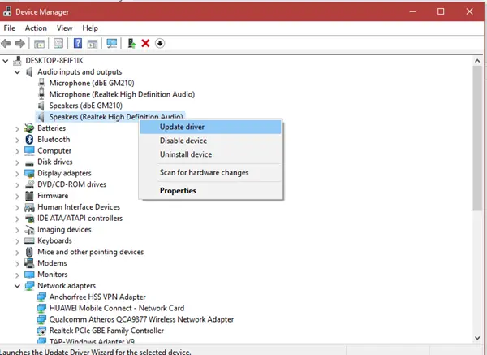Click the Display adapters icon
The width and height of the screenshot is (487, 355).
(x=29, y=173)
